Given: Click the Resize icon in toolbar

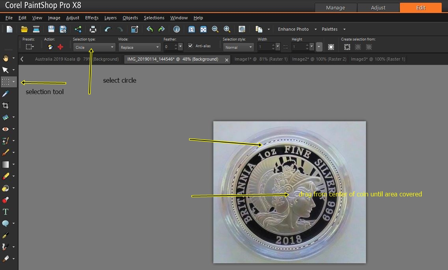Looking at the screenshot, I should point(134,29).
